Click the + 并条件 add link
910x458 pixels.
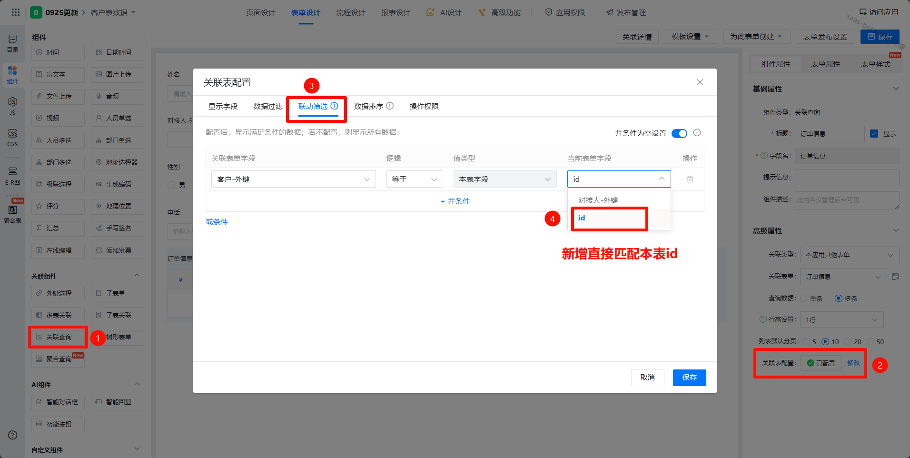click(x=455, y=201)
